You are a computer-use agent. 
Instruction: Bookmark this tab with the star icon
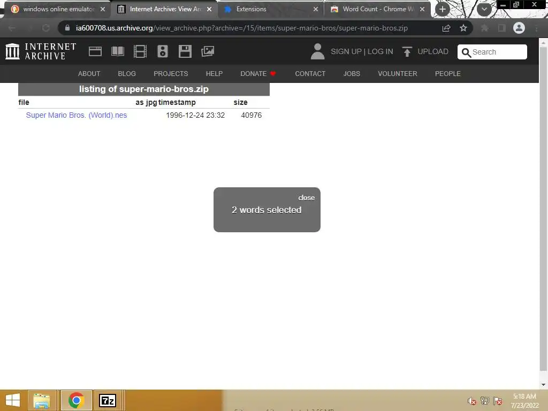[463, 28]
